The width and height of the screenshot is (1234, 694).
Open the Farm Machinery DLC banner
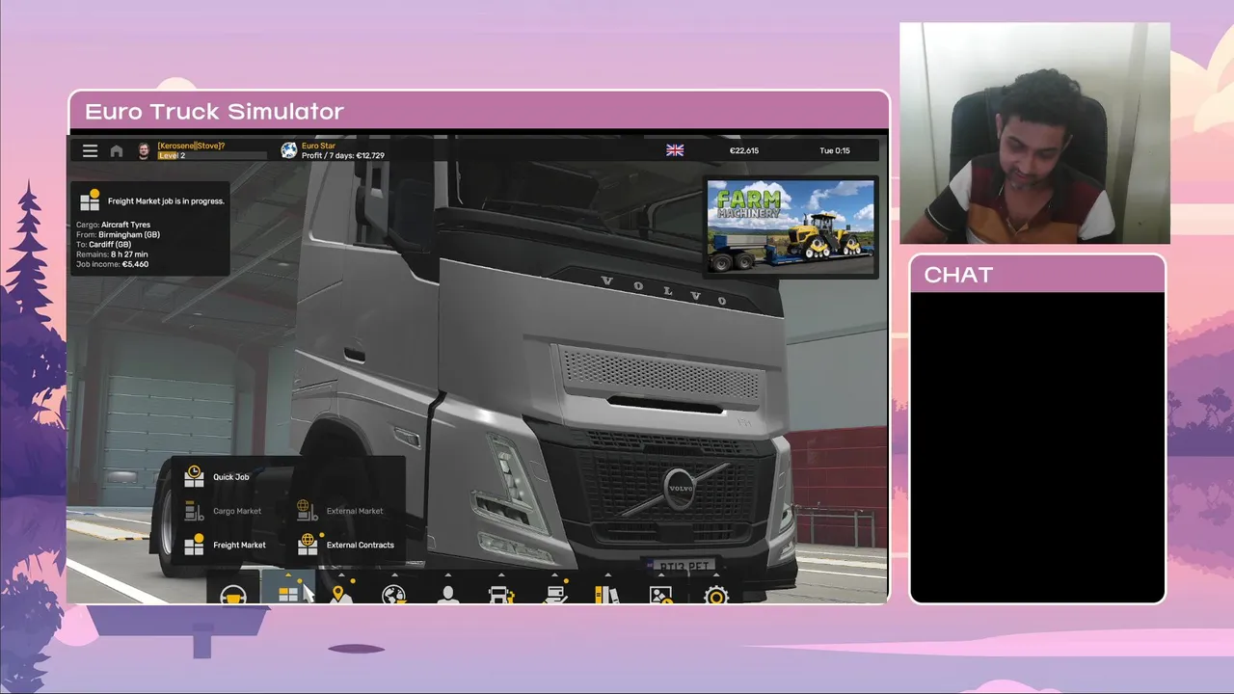(x=791, y=227)
